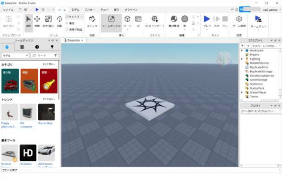Image resolution: width=282 pixels, height=179 pixels.
Task: Switch to the Test (テスト) ribbon tab
Action: pos(105,10)
